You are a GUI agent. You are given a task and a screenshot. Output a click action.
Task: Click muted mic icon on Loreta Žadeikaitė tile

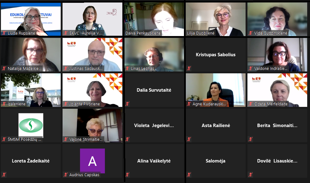tap(4, 175)
